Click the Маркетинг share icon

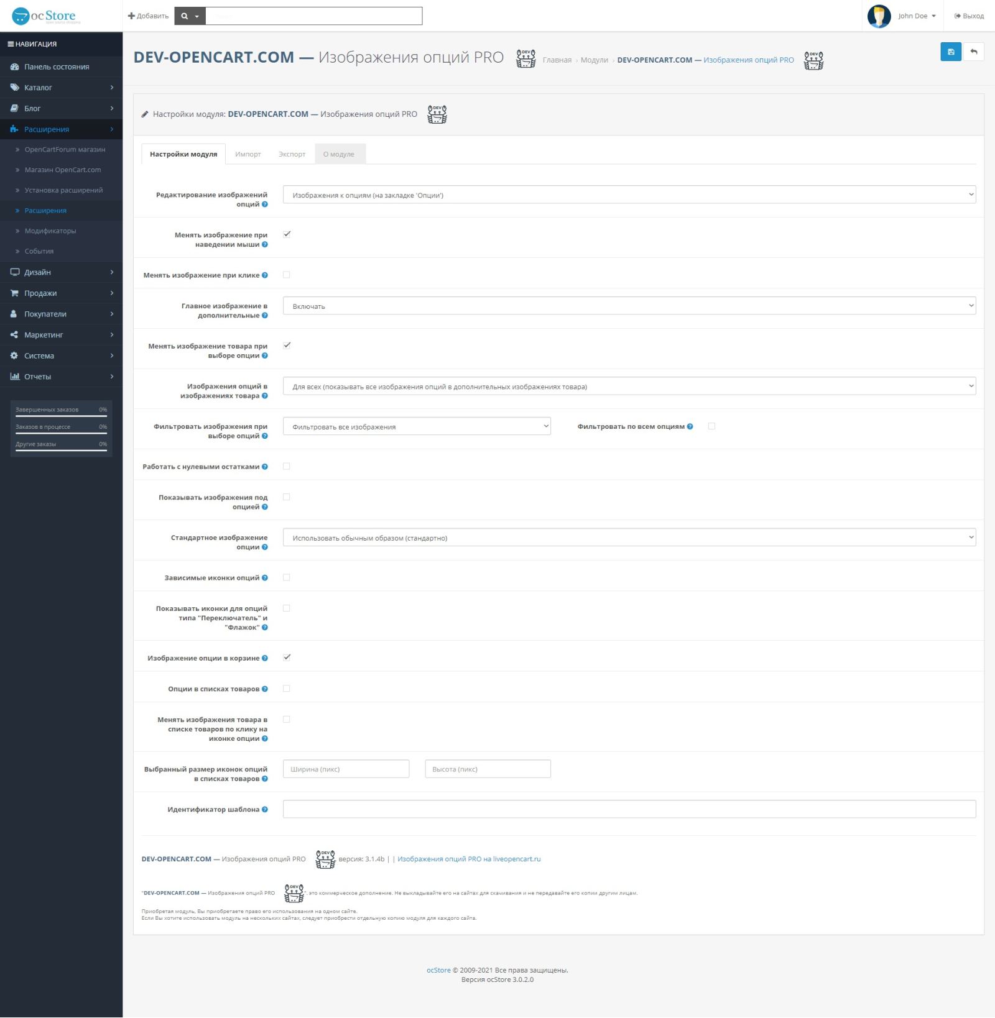click(x=14, y=335)
